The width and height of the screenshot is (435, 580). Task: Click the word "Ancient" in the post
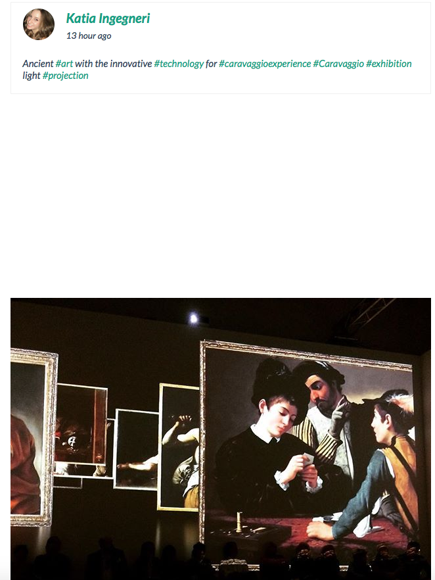(38, 64)
